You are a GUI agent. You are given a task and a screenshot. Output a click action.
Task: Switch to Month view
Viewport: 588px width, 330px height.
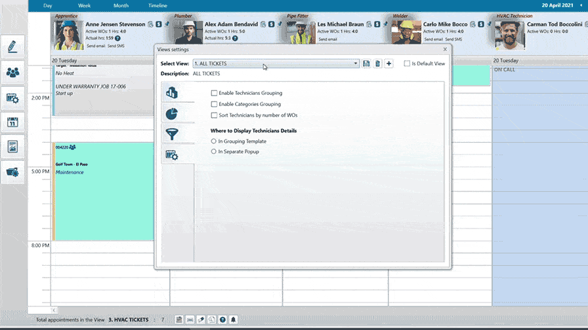(121, 5)
